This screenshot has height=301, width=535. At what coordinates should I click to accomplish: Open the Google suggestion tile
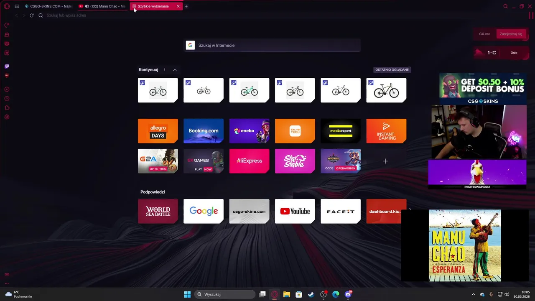[204, 211]
